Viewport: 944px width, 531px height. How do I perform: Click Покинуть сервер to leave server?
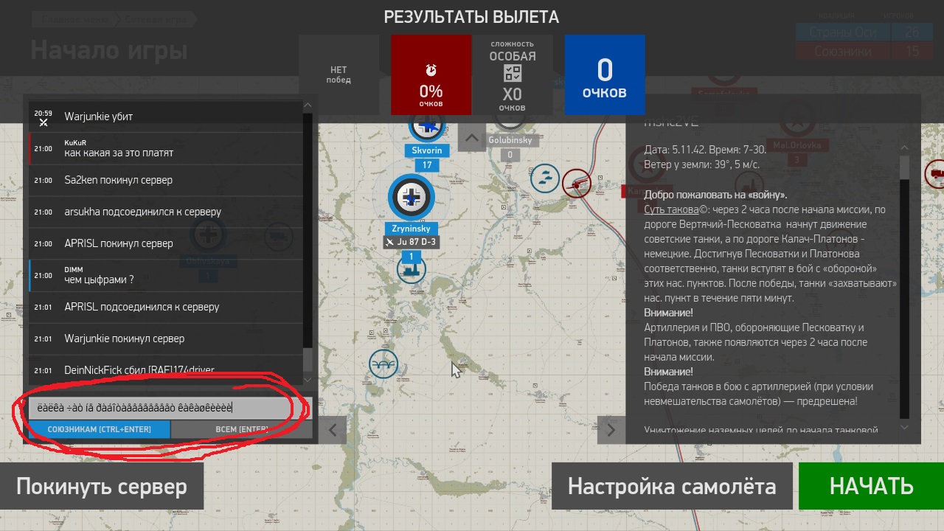click(102, 487)
